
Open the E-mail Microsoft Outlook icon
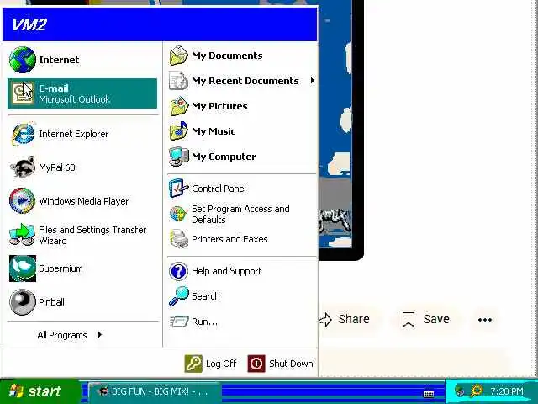pyautogui.click(x=23, y=93)
